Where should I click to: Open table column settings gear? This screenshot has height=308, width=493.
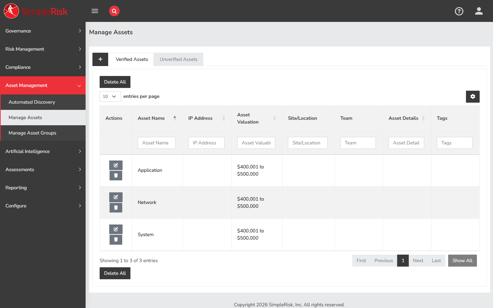(473, 97)
